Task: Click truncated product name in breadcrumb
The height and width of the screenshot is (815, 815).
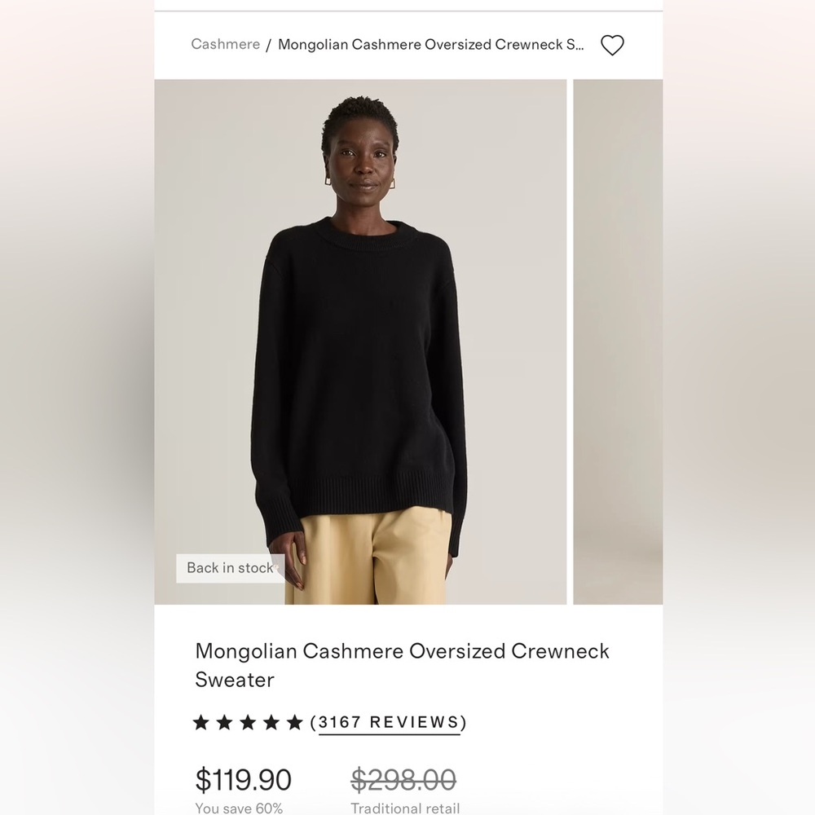Action: 431,45
